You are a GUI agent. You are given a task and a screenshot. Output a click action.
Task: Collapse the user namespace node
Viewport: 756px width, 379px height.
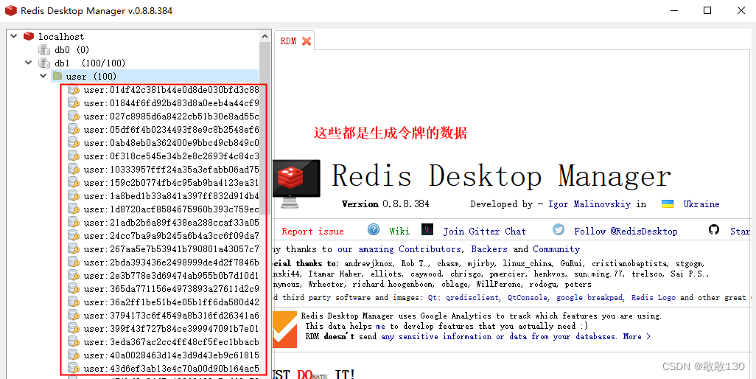[43, 76]
